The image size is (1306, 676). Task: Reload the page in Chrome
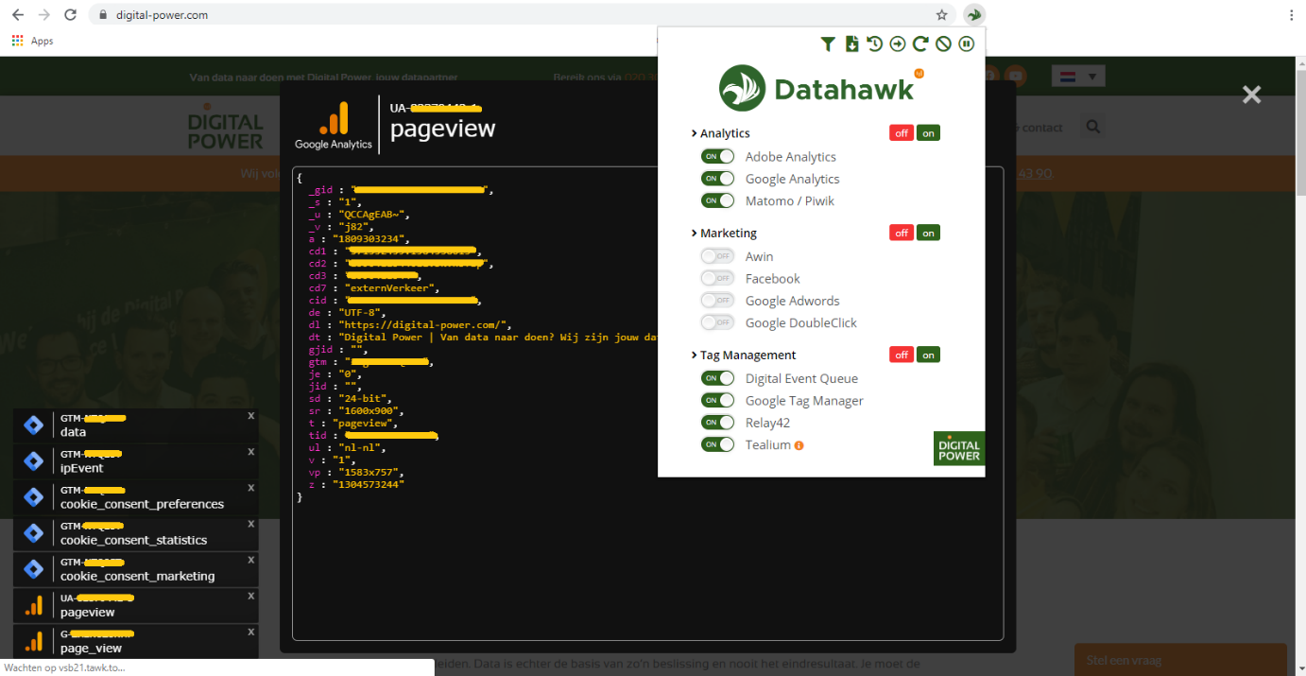point(70,15)
